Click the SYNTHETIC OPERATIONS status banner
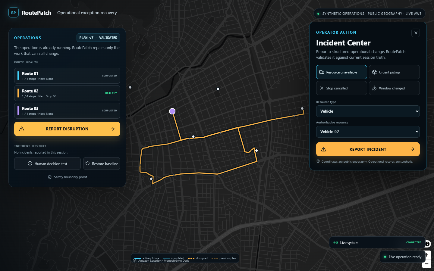434x271 pixels. click(x=369, y=14)
